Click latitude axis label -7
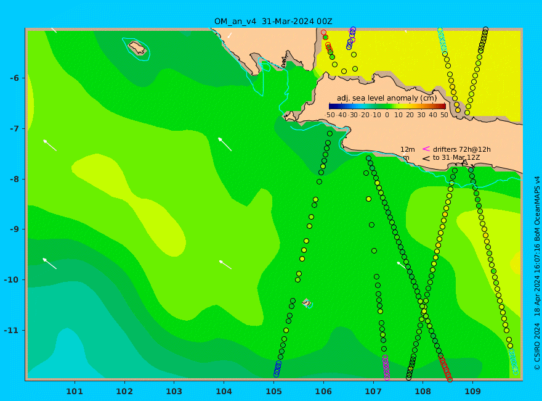 [14, 129]
